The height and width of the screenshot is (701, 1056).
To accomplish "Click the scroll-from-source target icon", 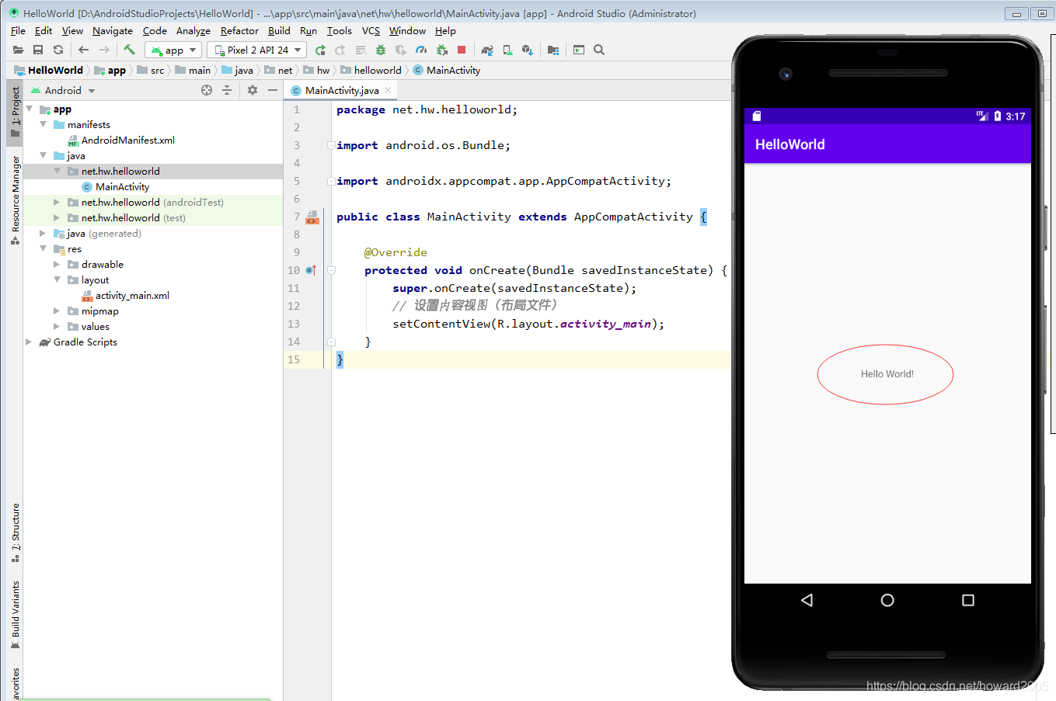I will tap(207, 90).
